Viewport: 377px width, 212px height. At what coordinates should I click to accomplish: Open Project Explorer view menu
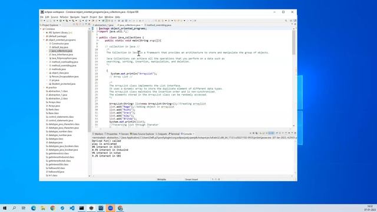click(83, 25)
